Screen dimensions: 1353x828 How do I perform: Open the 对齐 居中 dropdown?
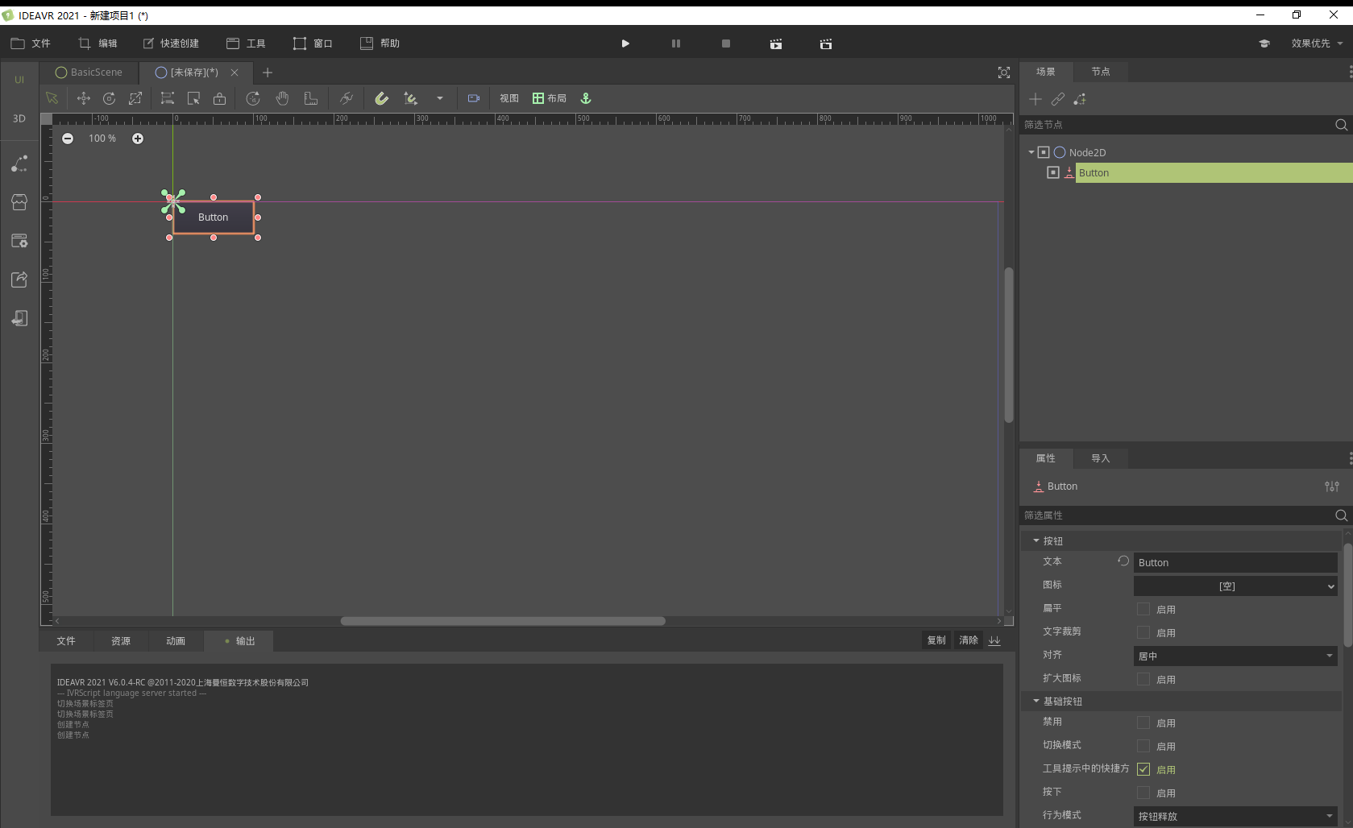[x=1235, y=656]
